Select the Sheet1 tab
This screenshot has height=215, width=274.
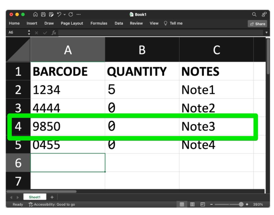point(35,197)
